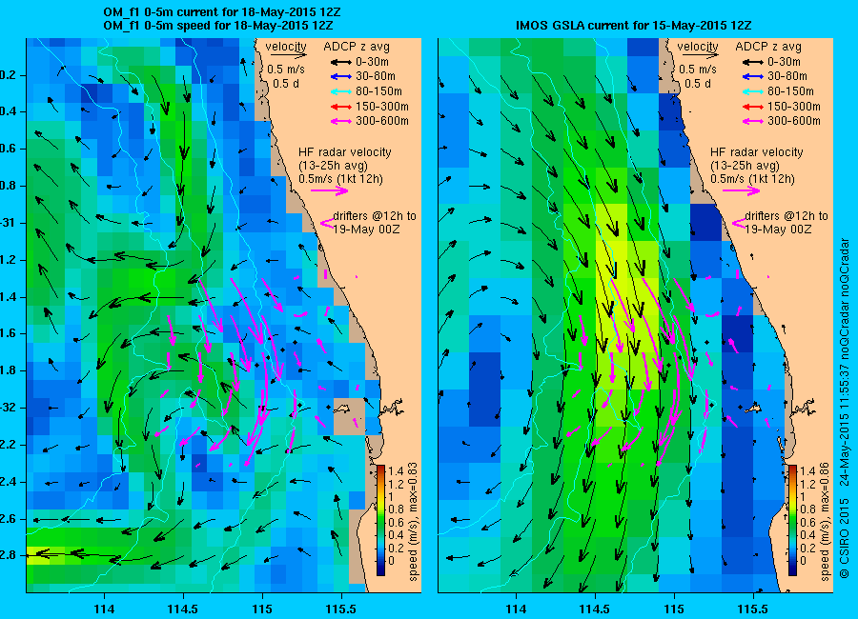The image size is (858, 619).
Task: Click longitude label 115 under right map
Action: tap(674, 609)
